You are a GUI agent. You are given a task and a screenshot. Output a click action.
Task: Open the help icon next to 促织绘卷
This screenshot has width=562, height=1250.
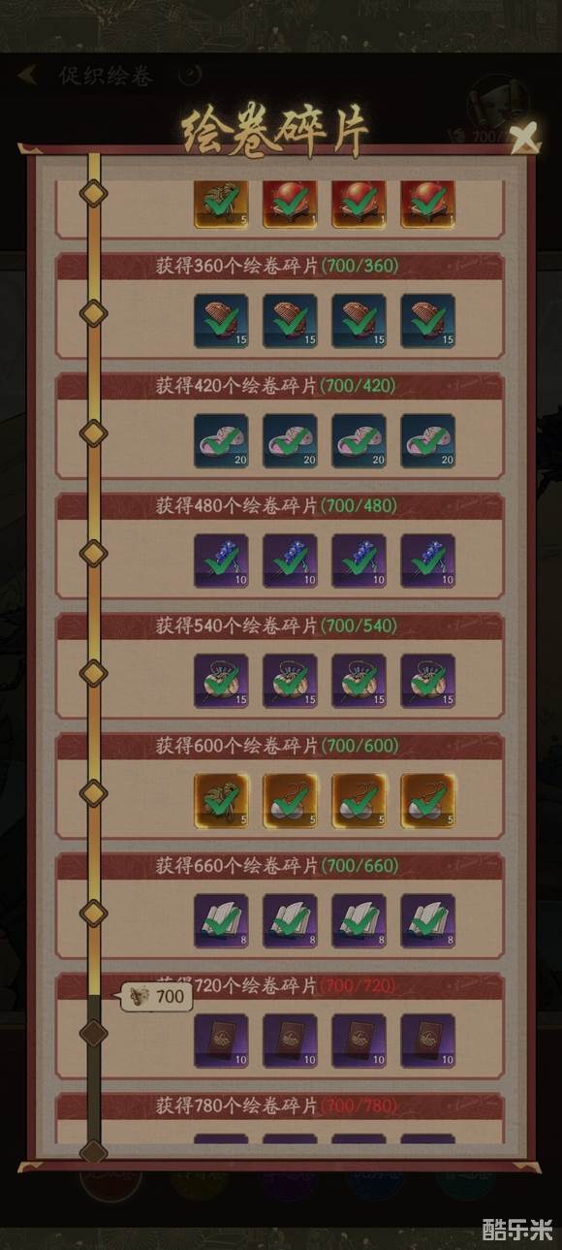click(191, 75)
